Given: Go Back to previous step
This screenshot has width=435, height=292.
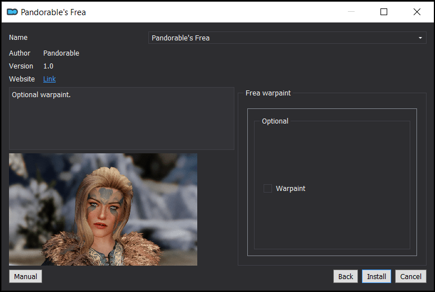Looking at the screenshot, I should pyautogui.click(x=346, y=276).
